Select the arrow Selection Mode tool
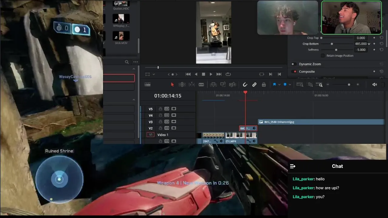Image resolution: width=388 pixels, height=218 pixels. pos(172,85)
